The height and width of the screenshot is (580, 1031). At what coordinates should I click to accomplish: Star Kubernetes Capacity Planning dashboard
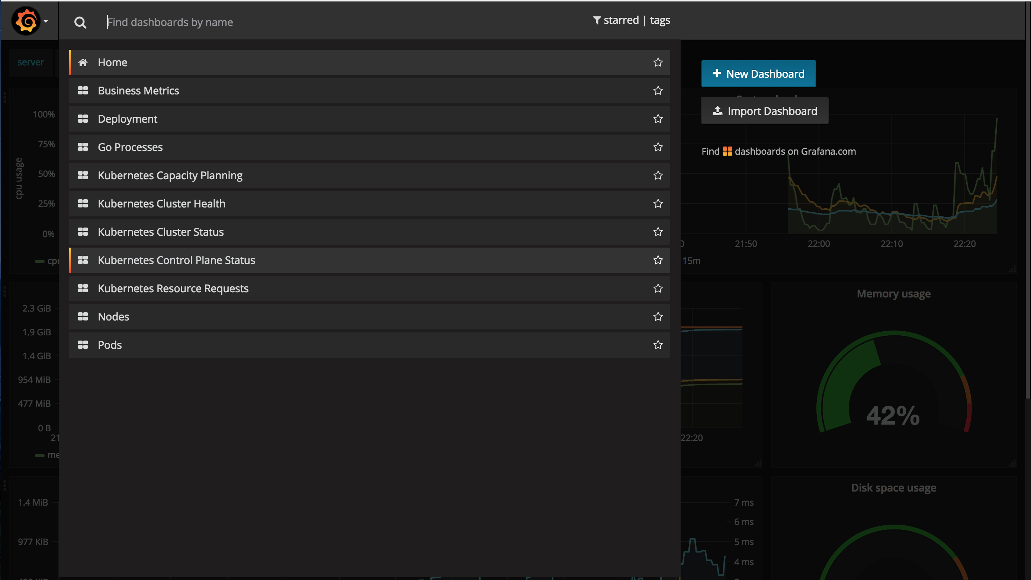point(658,175)
